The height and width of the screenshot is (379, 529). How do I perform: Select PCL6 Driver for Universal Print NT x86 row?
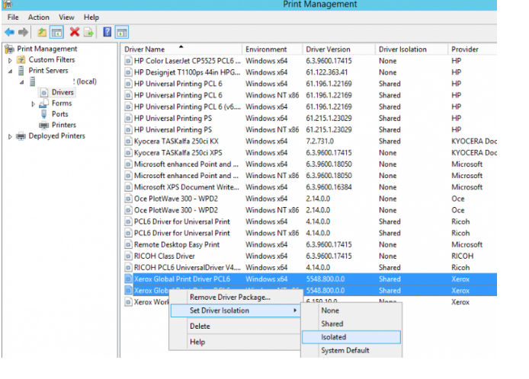[x=309, y=233]
